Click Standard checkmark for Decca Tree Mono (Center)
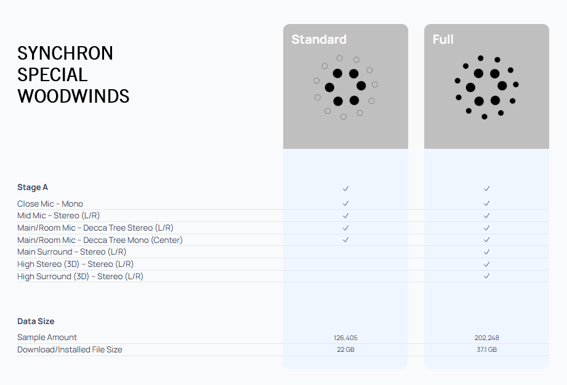Screen dimensions: 567x385 [345, 239]
